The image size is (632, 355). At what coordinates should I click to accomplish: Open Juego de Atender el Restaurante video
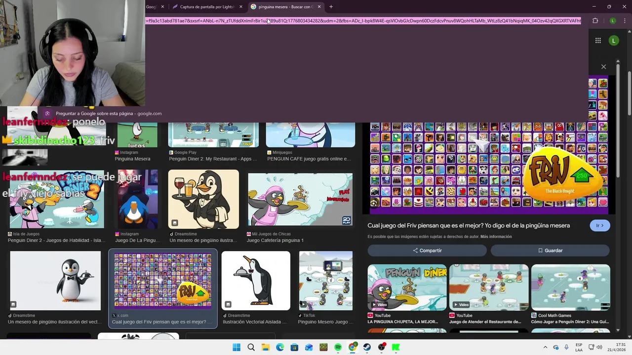pos(489,287)
